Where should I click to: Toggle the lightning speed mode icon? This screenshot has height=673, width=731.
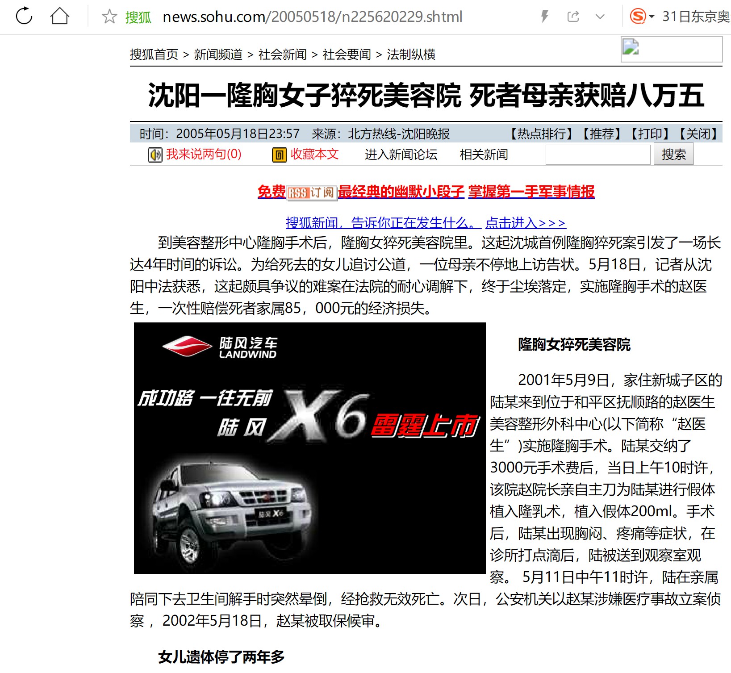coord(544,17)
